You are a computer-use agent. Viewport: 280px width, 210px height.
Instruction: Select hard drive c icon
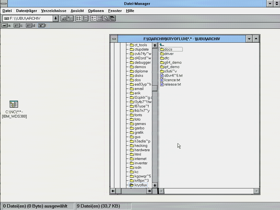(18, 25)
